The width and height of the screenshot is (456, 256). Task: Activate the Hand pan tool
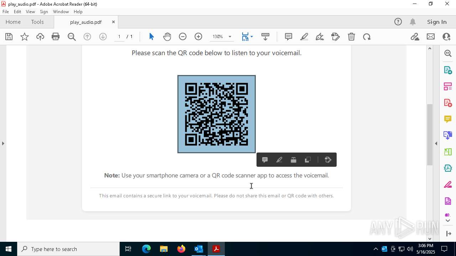(167, 37)
